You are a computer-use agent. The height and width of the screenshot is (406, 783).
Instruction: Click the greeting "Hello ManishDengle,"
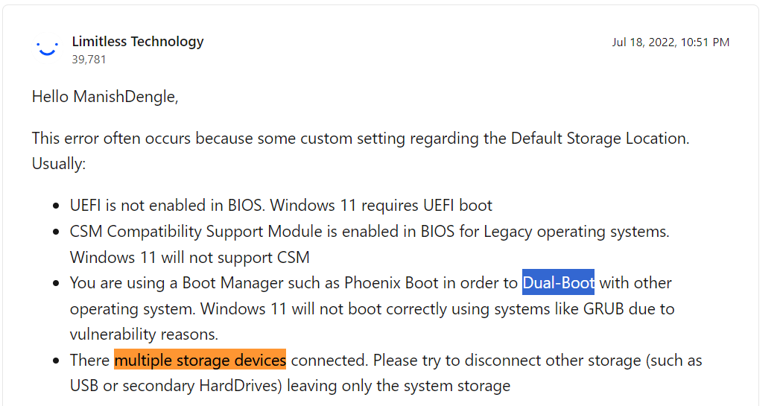(105, 97)
